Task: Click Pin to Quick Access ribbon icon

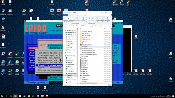Action: 69,18
